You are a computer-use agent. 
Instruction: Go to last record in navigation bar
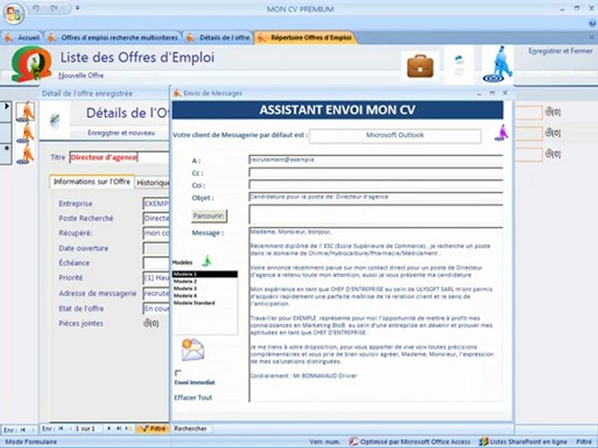(118, 429)
